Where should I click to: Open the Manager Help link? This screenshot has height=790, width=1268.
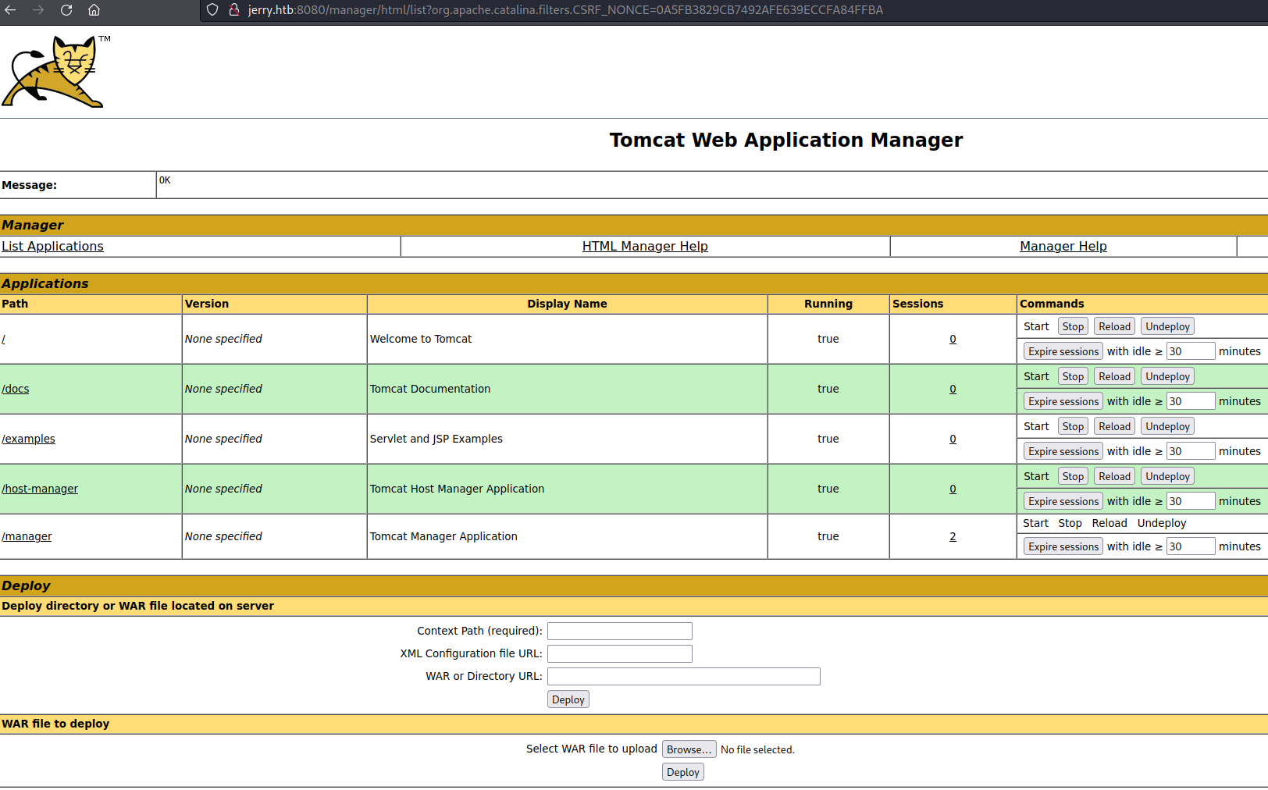click(1063, 246)
